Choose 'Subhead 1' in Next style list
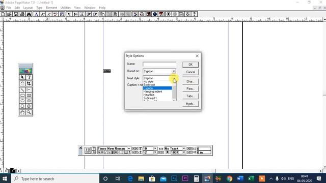This screenshot has height=183, width=326. 157,98
